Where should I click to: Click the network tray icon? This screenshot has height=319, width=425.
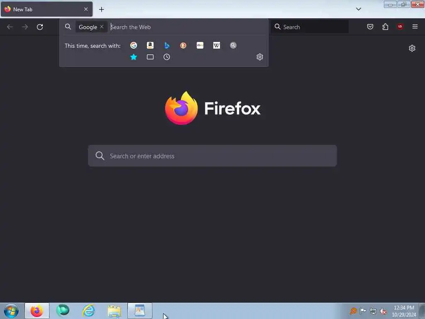[x=373, y=311]
